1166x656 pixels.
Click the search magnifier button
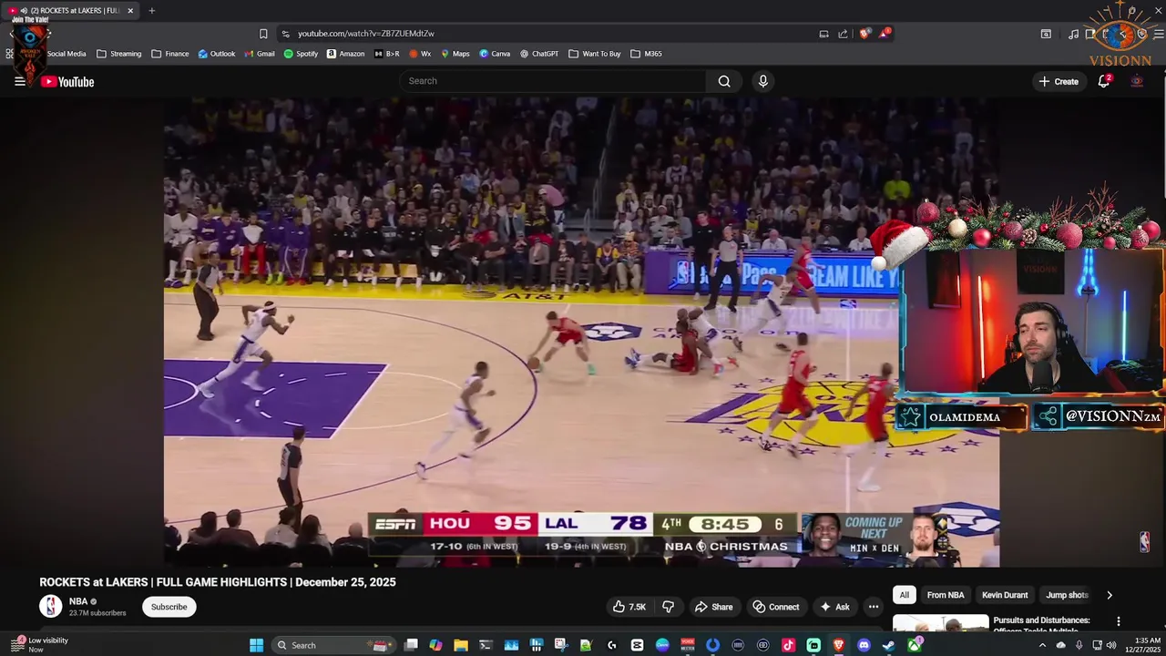tap(724, 81)
